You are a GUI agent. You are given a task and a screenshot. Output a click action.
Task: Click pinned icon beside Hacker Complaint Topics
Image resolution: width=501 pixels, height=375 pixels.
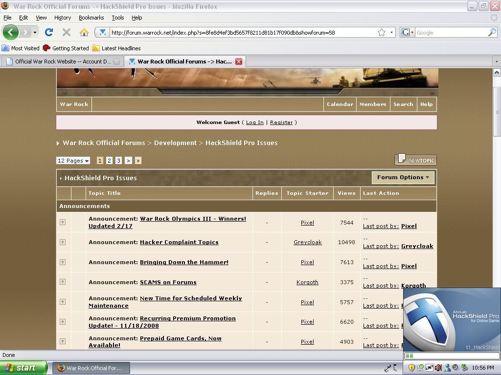point(63,242)
